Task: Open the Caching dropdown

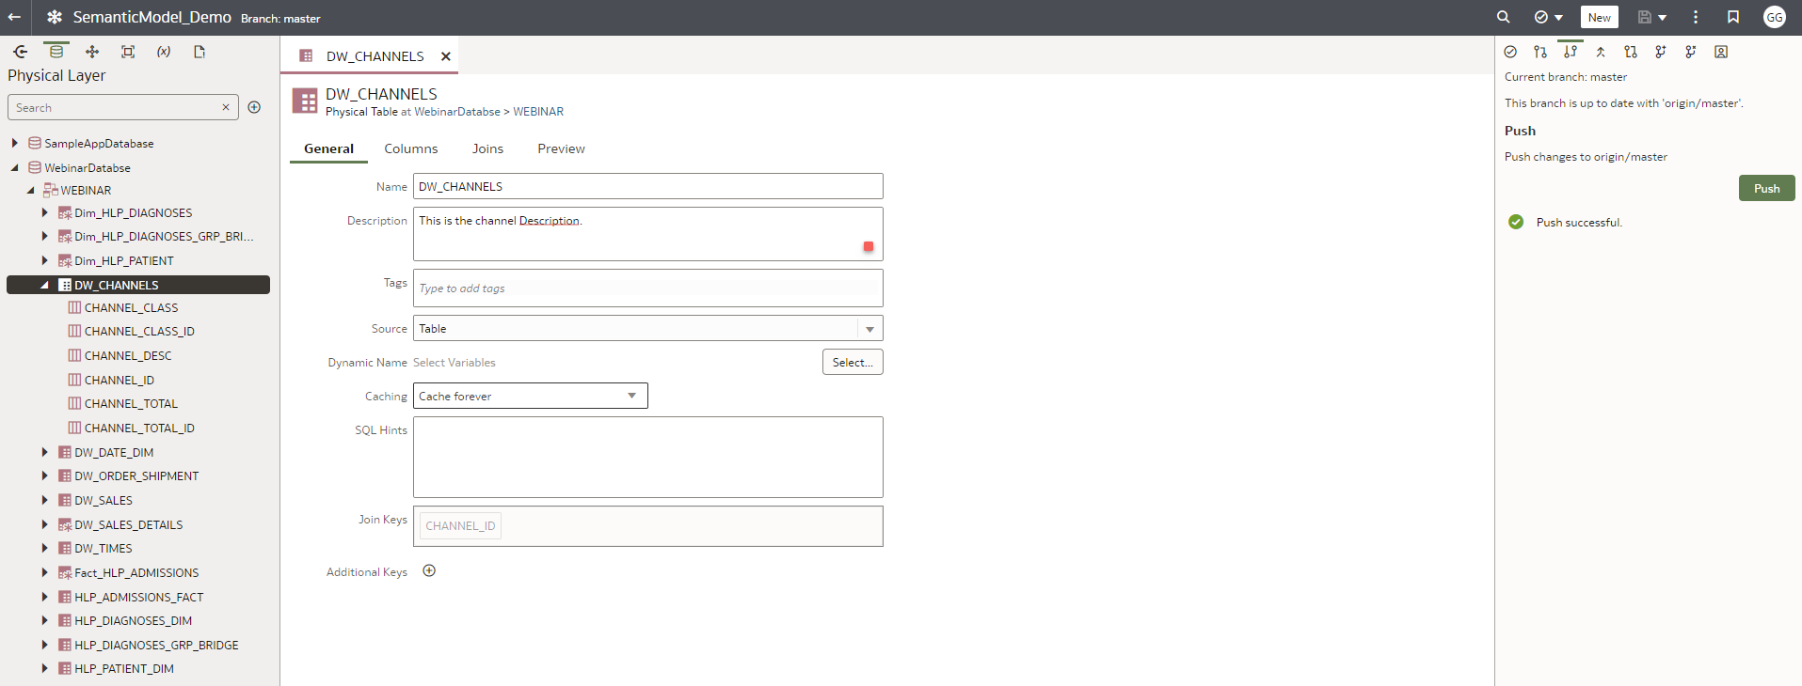Action: tap(530, 396)
